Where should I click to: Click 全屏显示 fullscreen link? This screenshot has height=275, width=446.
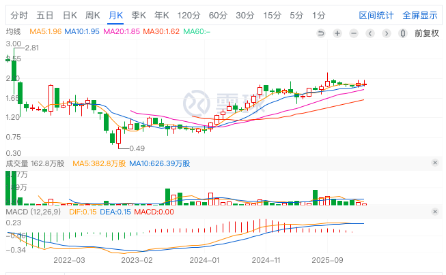[420, 15]
